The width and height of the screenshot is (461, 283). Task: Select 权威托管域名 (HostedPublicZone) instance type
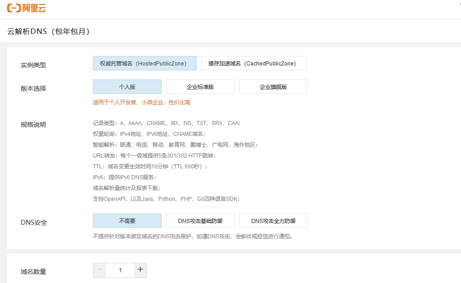click(145, 63)
